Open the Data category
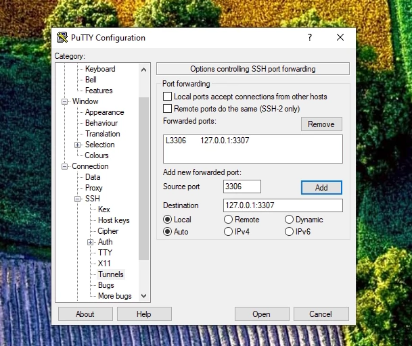The height and width of the screenshot is (346, 412). click(x=93, y=177)
